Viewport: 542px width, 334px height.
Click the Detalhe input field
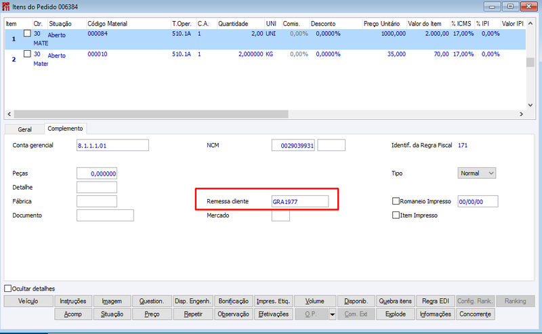pyautogui.click(x=97, y=187)
